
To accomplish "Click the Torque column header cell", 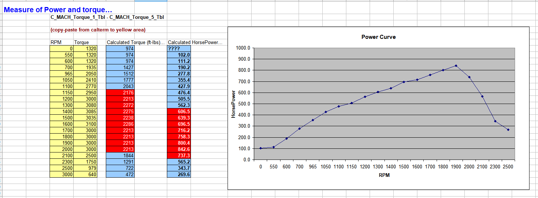I will pos(85,42).
